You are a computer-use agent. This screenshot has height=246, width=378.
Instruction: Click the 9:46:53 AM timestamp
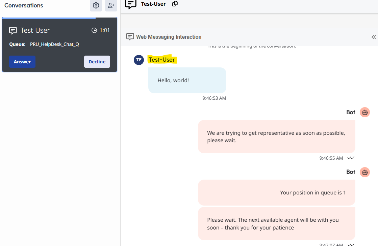(x=214, y=98)
